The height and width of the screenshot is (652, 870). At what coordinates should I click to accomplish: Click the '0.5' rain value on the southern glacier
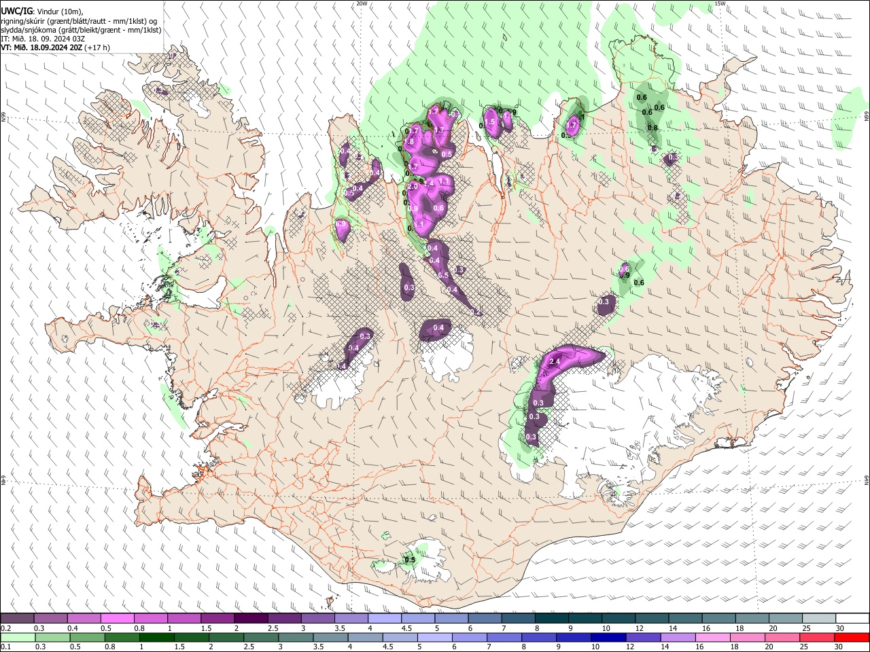point(410,560)
